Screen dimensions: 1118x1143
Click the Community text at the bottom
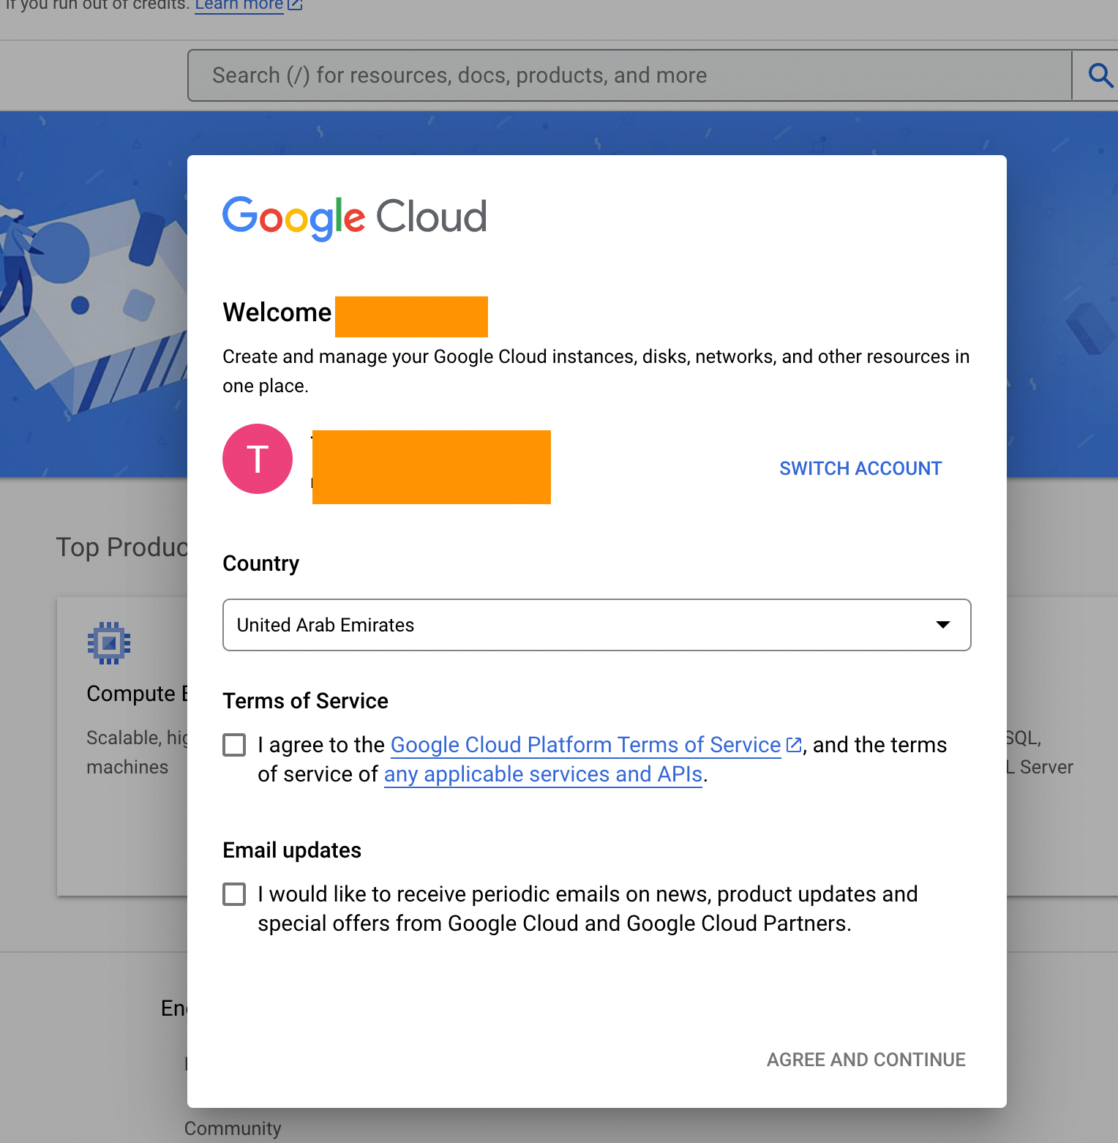pos(233,1128)
